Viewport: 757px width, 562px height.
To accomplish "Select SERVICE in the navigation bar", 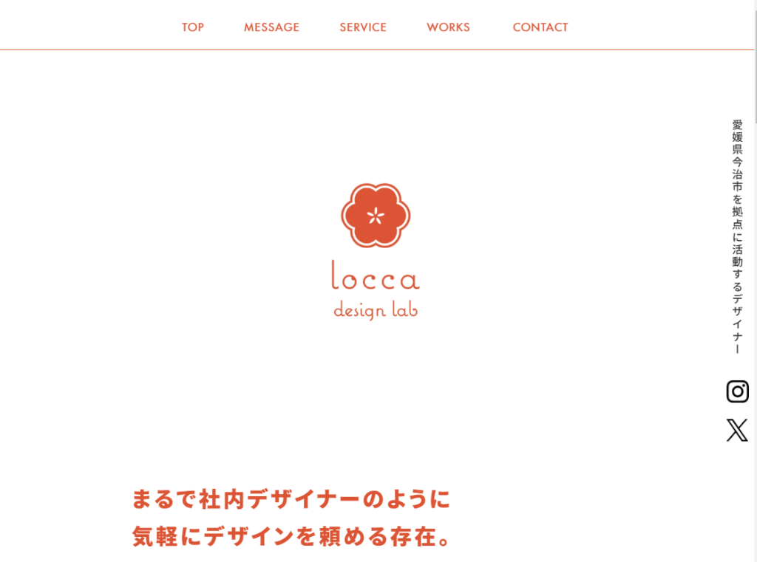I will click(363, 27).
